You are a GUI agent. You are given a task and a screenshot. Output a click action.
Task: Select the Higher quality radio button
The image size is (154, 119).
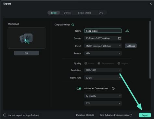(x=119, y=63)
